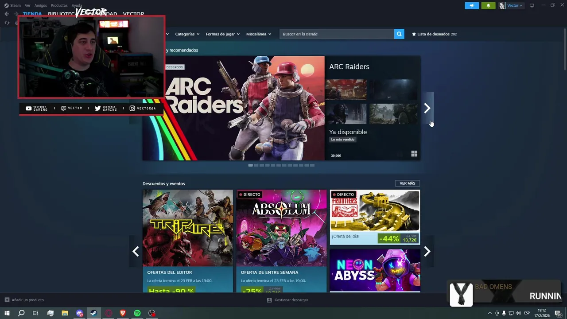The image size is (567, 319).
Task: Switch to the TIENDA tab
Action: 32,14
